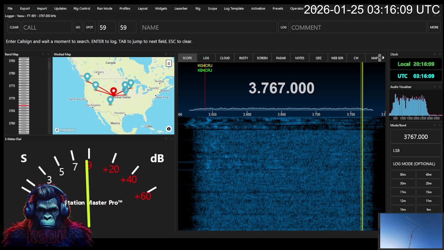This screenshot has height=250, width=444.
Task: Float the Worked Map panel
Action: point(166,54)
